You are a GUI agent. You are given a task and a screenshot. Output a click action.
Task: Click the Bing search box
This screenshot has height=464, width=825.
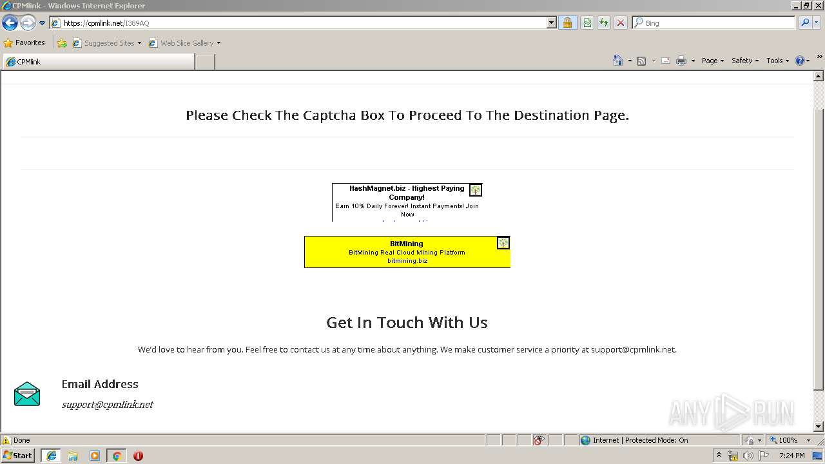[714, 23]
